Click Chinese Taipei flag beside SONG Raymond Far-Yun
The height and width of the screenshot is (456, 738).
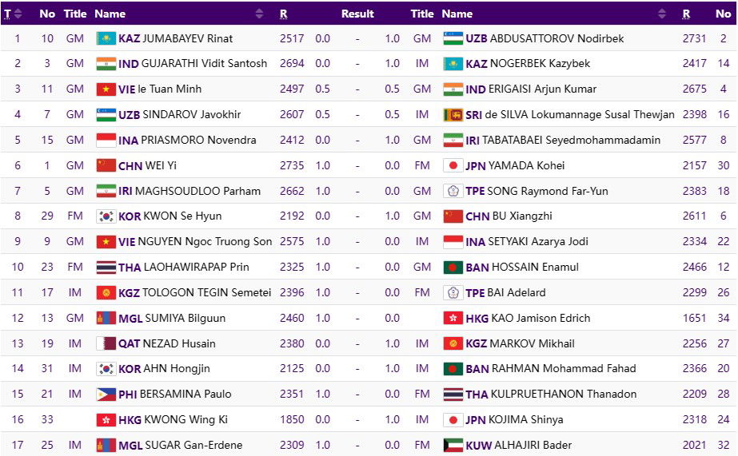(x=453, y=192)
